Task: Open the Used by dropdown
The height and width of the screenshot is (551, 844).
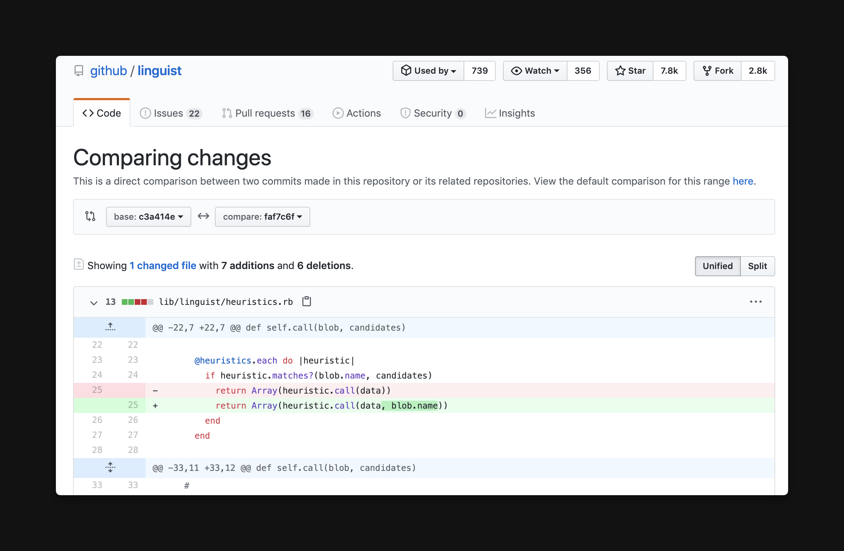Action: [x=428, y=71]
